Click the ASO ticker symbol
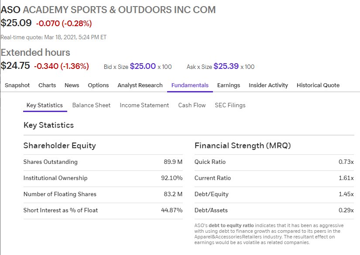 point(10,10)
